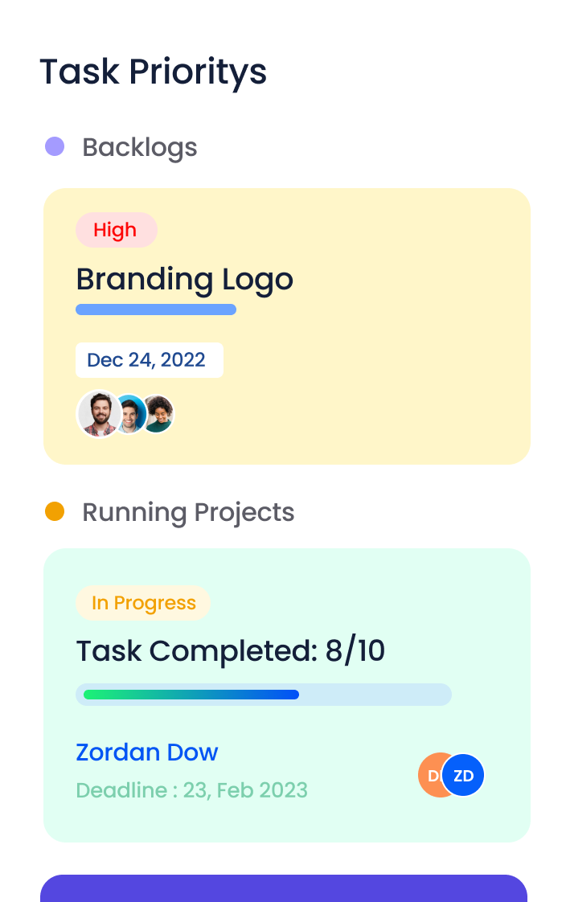This screenshot has width=566, height=902.
Task: Open the Zordan Dow profile link
Action: click(146, 753)
